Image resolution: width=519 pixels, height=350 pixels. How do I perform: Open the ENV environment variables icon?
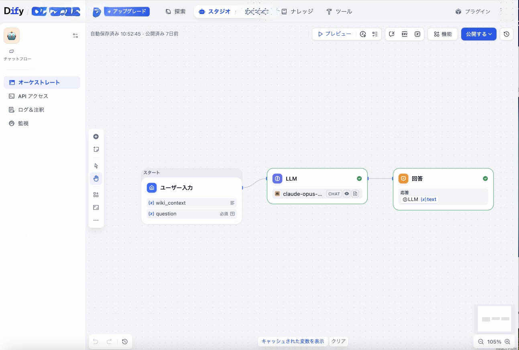tap(405, 34)
